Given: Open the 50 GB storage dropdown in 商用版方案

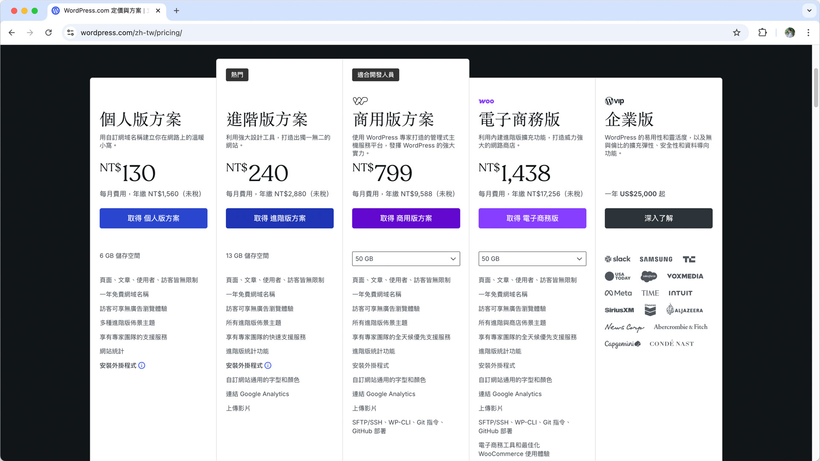Looking at the screenshot, I should [406, 259].
